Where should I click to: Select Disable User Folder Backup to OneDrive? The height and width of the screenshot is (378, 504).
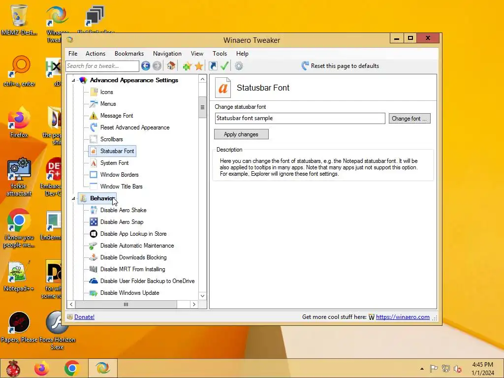pos(147,281)
